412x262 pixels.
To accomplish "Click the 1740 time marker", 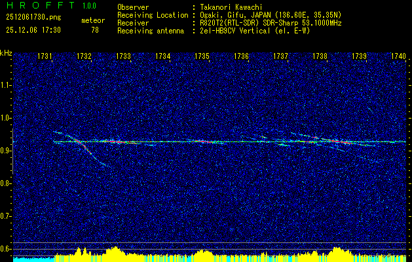I will [x=398, y=56].
